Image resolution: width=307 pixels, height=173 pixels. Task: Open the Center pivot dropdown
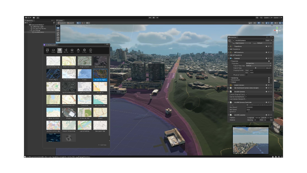(62, 23)
